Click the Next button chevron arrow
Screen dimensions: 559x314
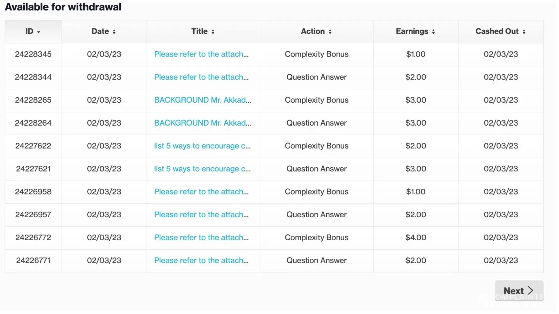click(x=530, y=290)
